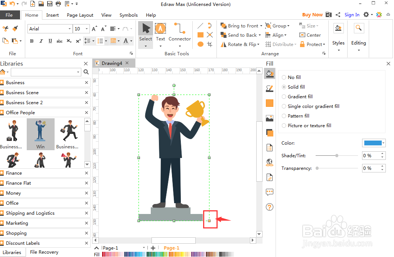Click the format painter brush icon
Screen dimensions: 394x257
15,28
